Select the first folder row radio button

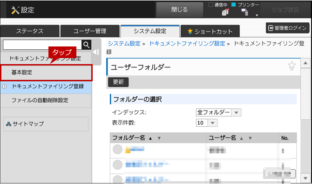[x=117, y=150]
